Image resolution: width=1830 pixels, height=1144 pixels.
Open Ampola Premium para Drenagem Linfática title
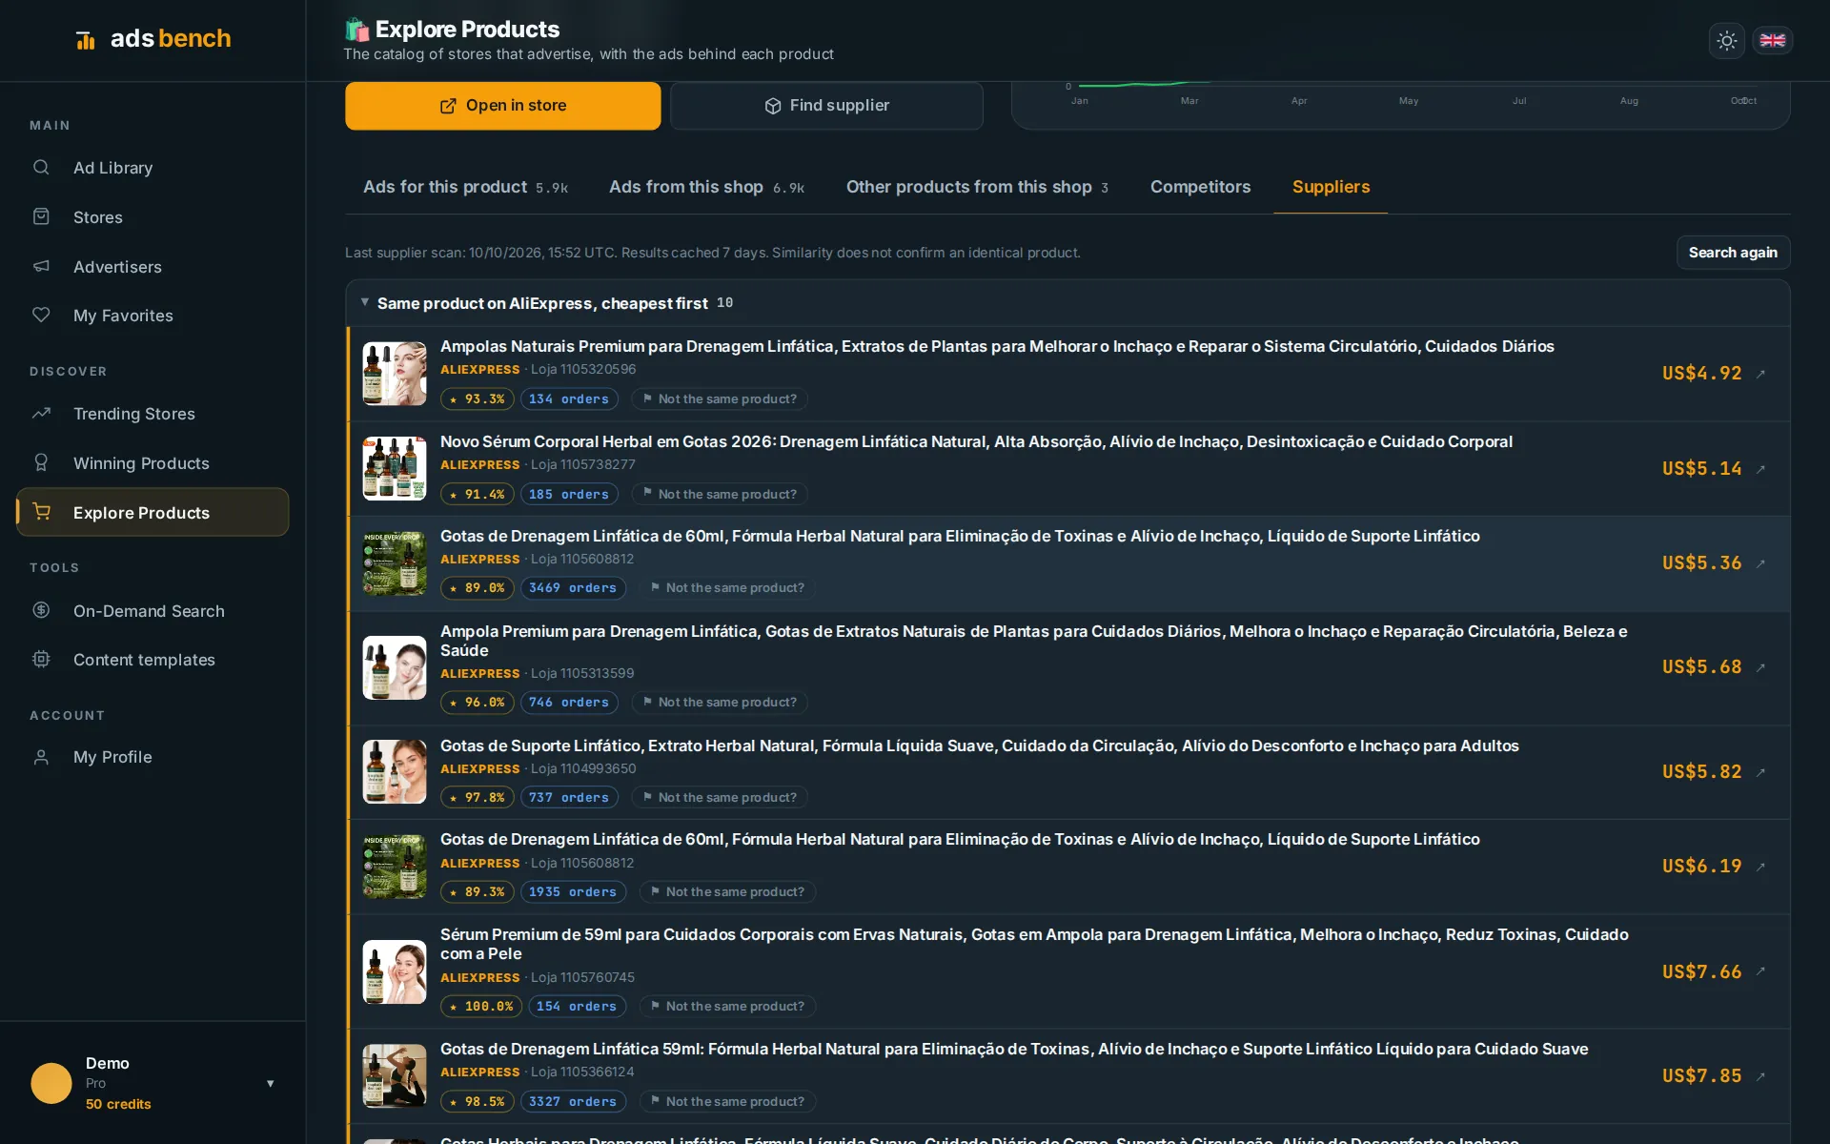click(1033, 641)
